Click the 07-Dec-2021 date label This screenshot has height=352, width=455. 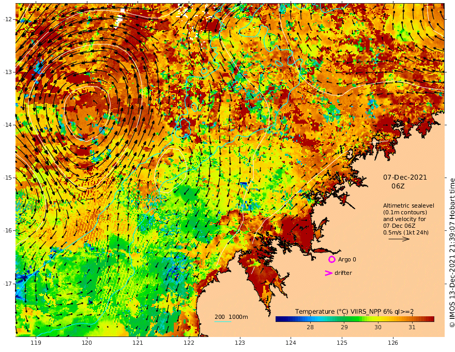(405, 177)
